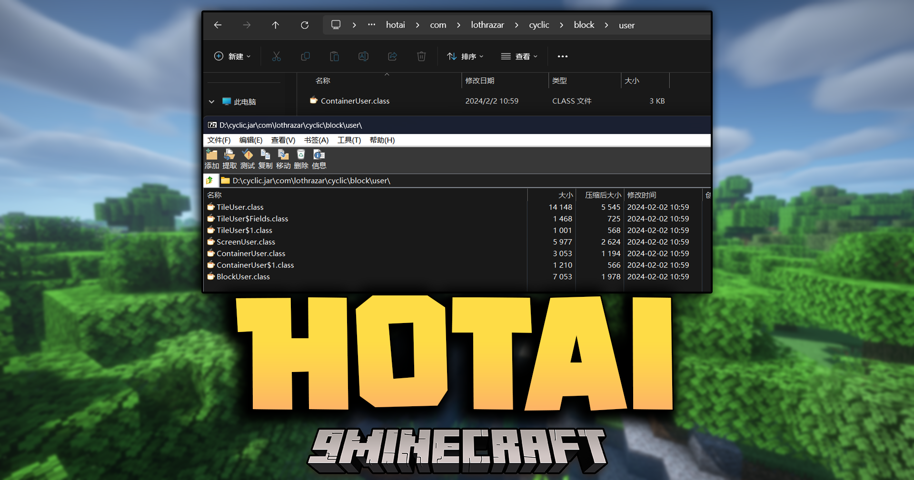Click the lothrazar breadcrumb segment
Screen dimensions: 914x480
coord(487,25)
